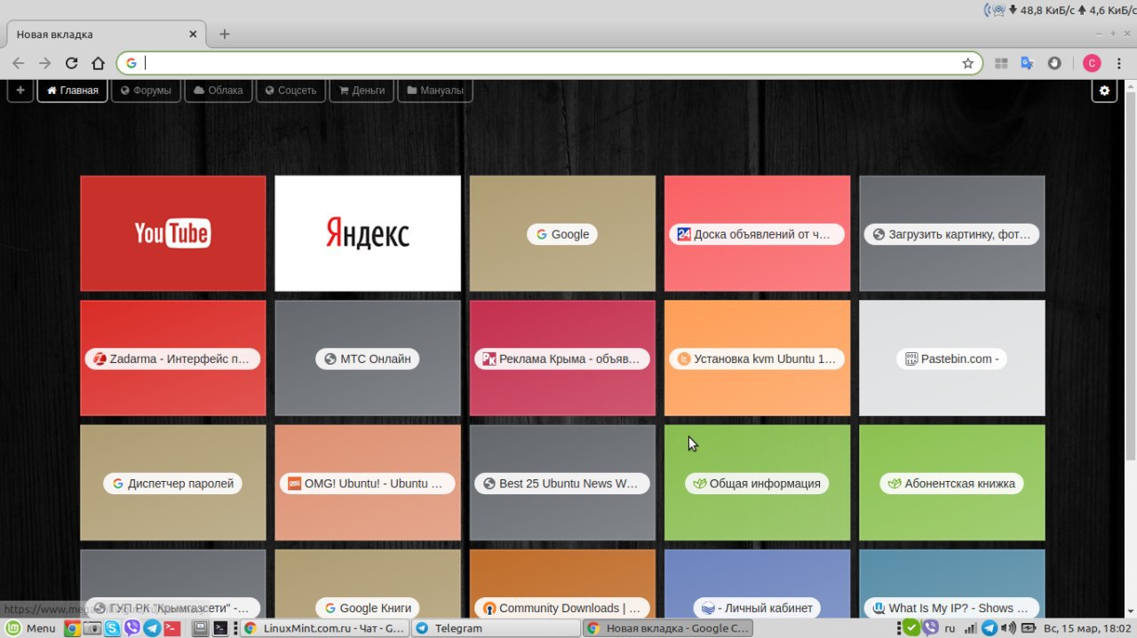The height and width of the screenshot is (638, 1137).
Task: Go back with the browser back arrow
Action: point(18,63)
